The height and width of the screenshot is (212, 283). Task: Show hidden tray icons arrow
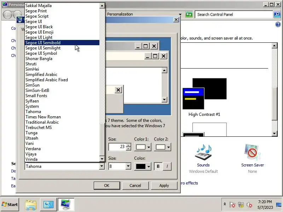[225, 204]
